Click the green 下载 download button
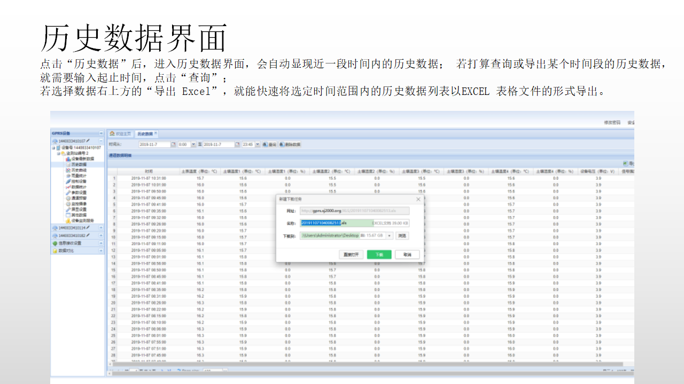Viewport: 684px width, 384px height. tap(379, 255)
